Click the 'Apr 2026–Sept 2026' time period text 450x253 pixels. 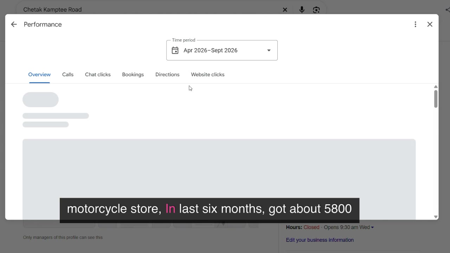click(x=211, y=50)
